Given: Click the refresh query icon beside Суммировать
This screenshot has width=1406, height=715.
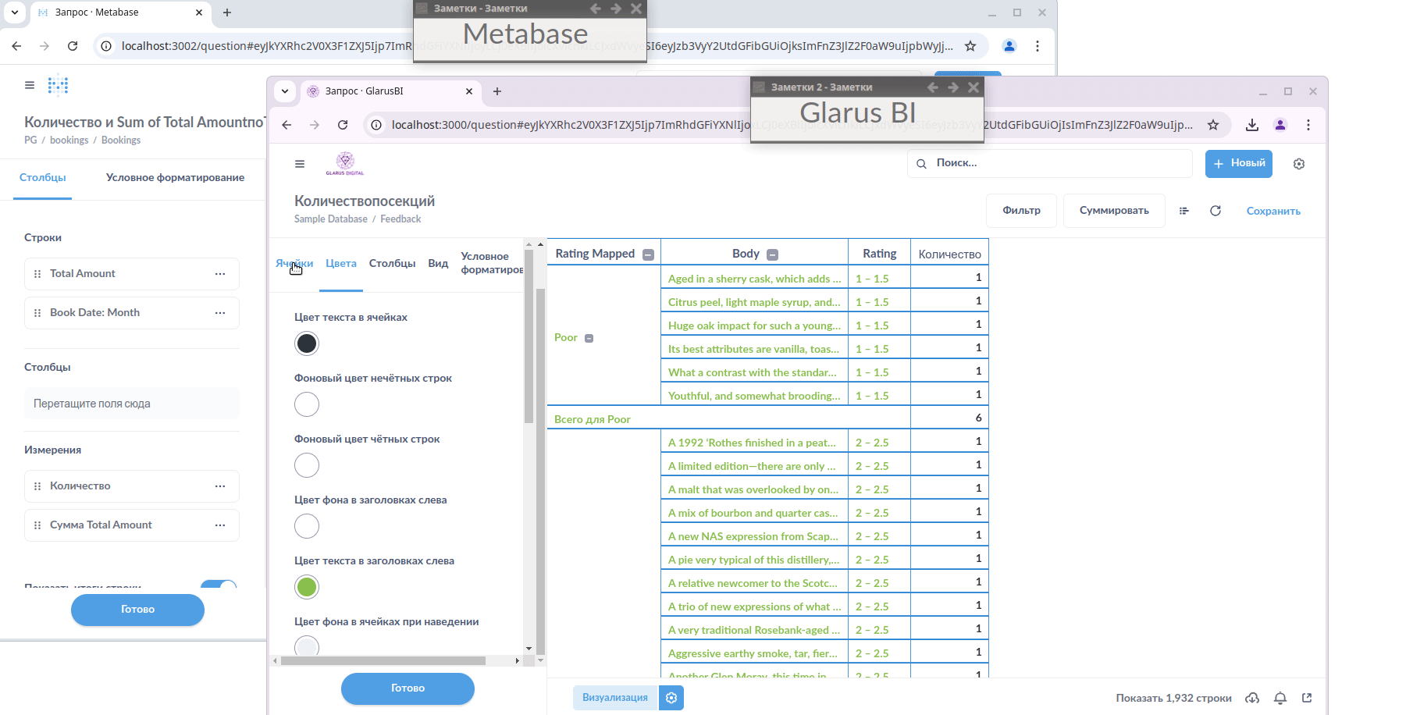Looking at the screenshot, I should 1215,211.
